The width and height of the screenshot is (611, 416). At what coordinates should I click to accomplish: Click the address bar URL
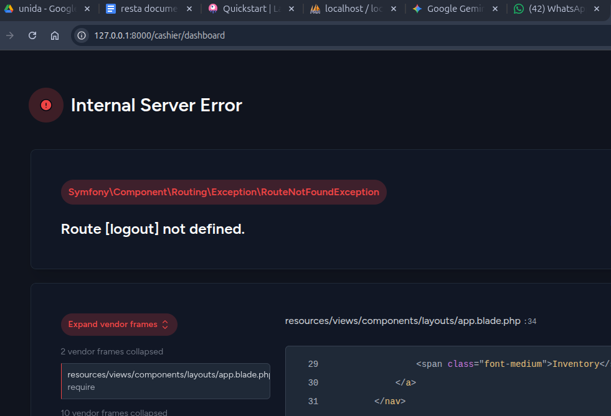tap(159, 35)
